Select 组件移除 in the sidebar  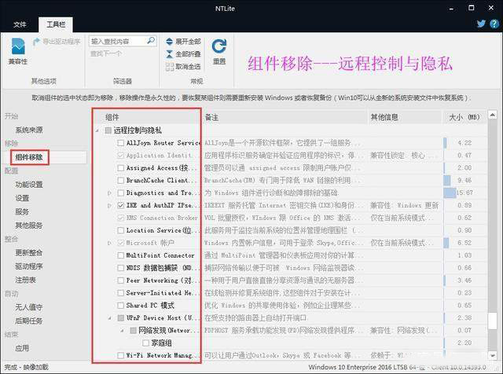pyautogui.click(x=29, y=157)
